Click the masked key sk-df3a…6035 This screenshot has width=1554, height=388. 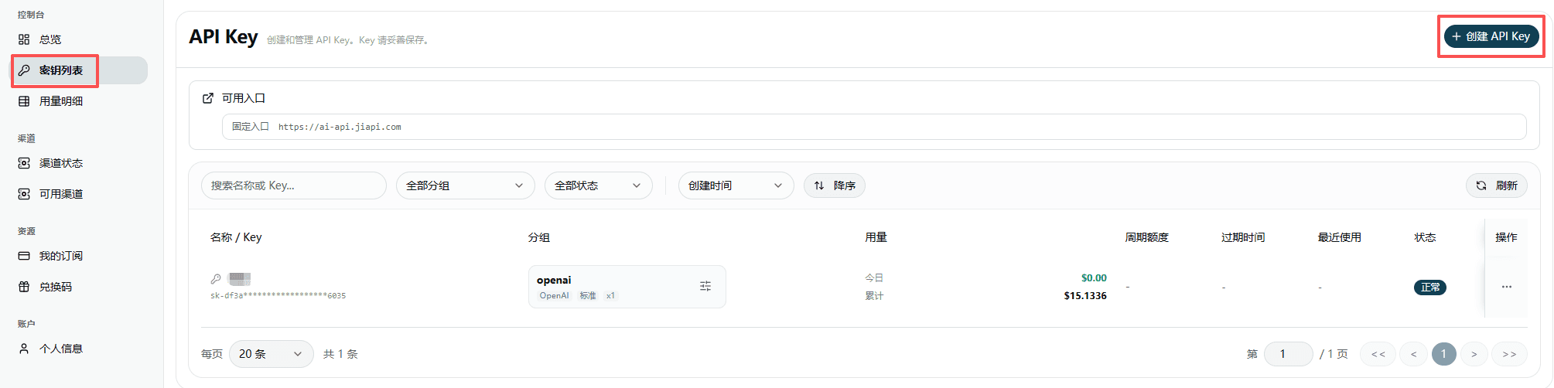click(x=278, y=295)
